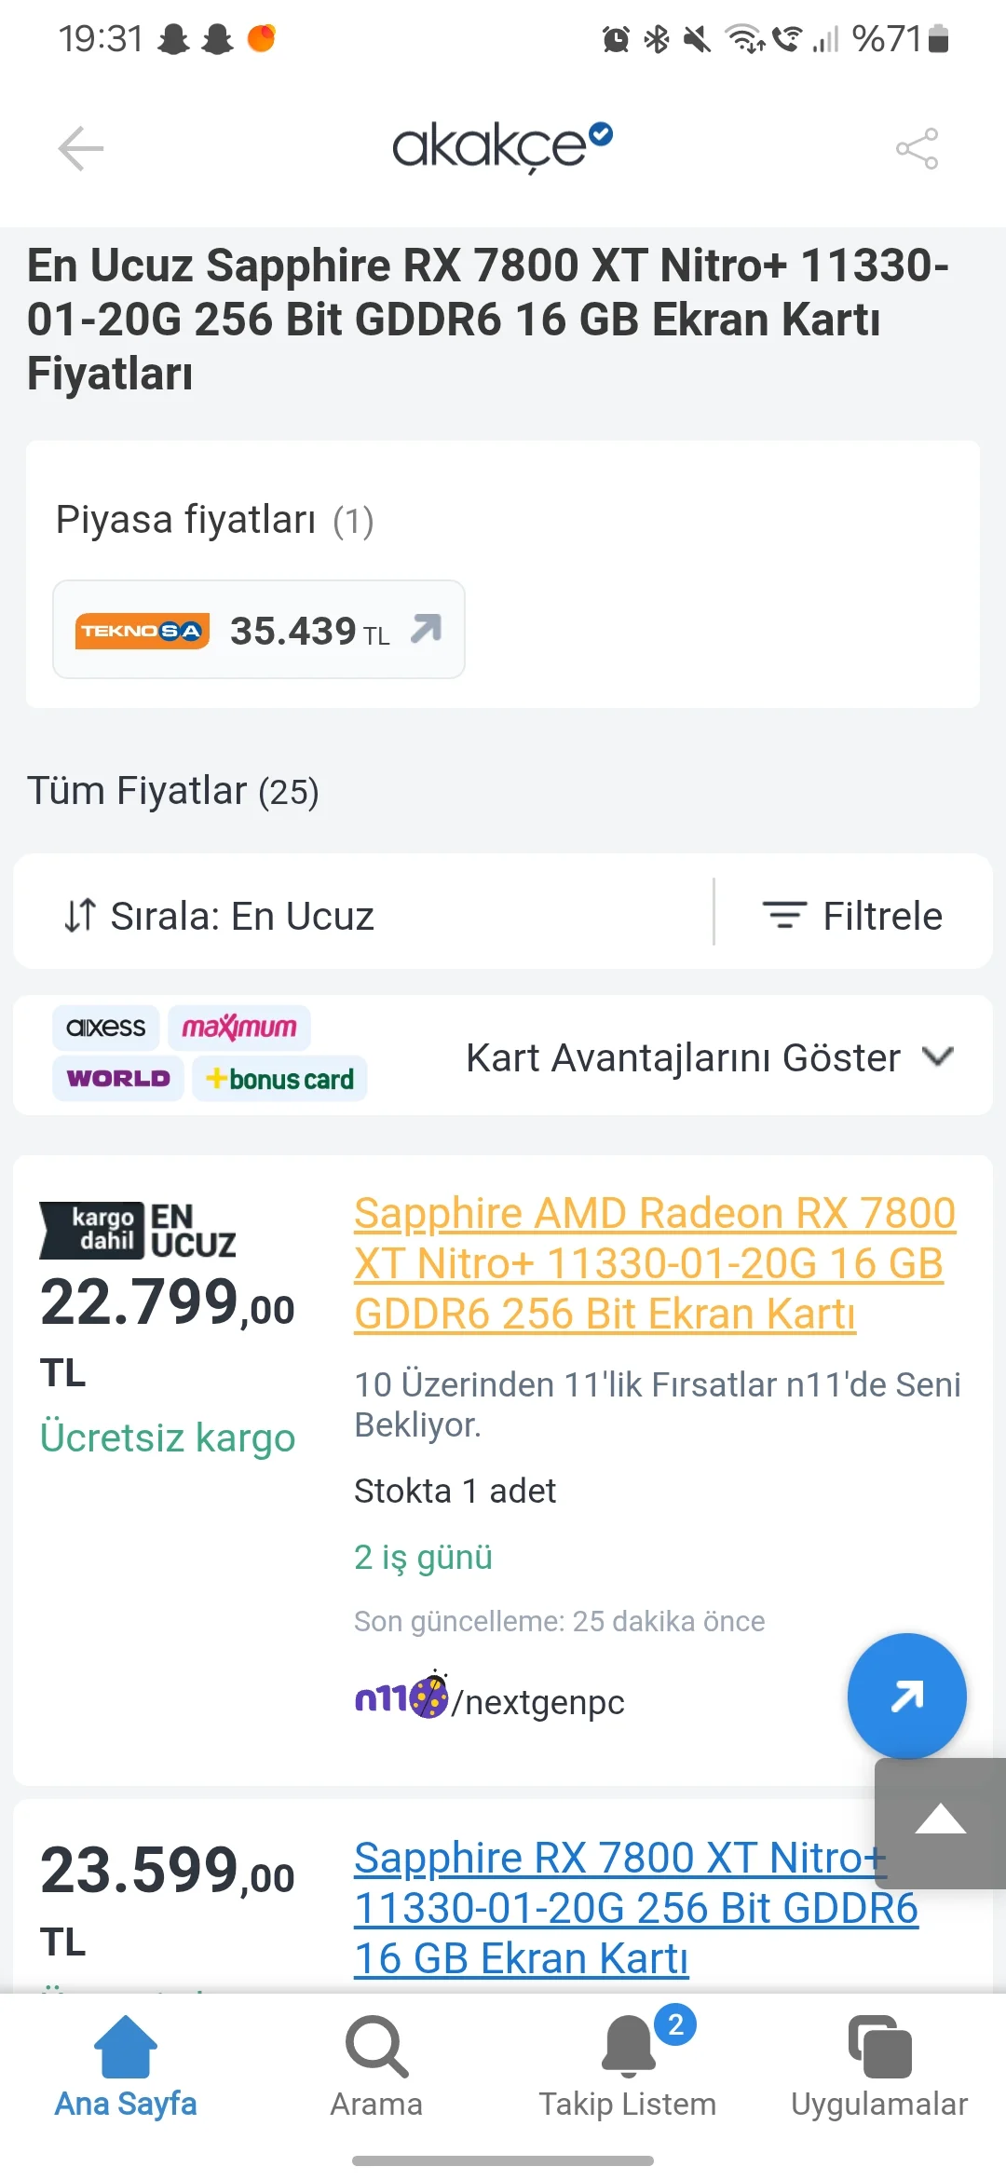This screenshot has height=2180, width=1006.
Task: Open the Takip Listem tab
Action: point(628,2064)
